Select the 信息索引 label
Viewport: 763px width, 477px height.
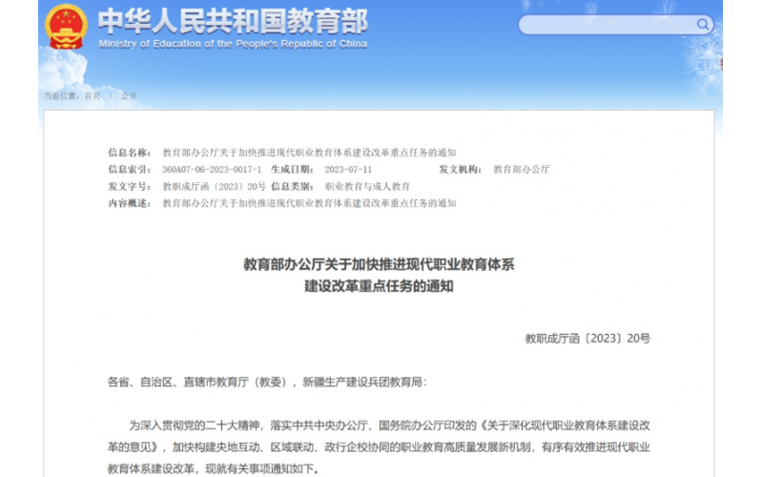[129, 170]
